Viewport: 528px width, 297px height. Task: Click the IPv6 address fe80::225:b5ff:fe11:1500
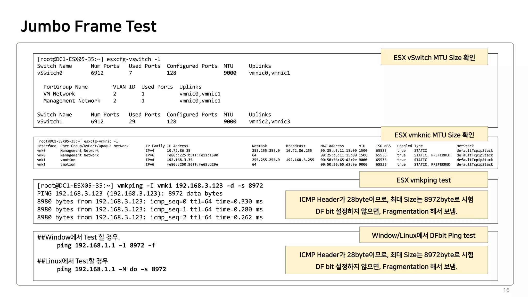point(192,155)
